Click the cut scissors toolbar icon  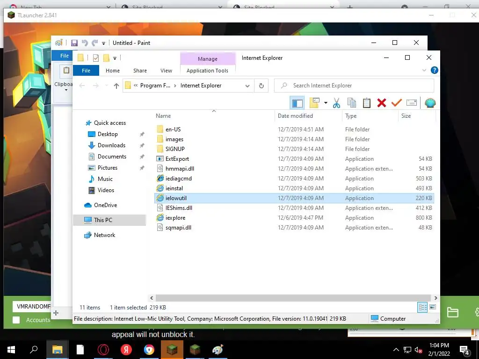[x=336, y=103]
